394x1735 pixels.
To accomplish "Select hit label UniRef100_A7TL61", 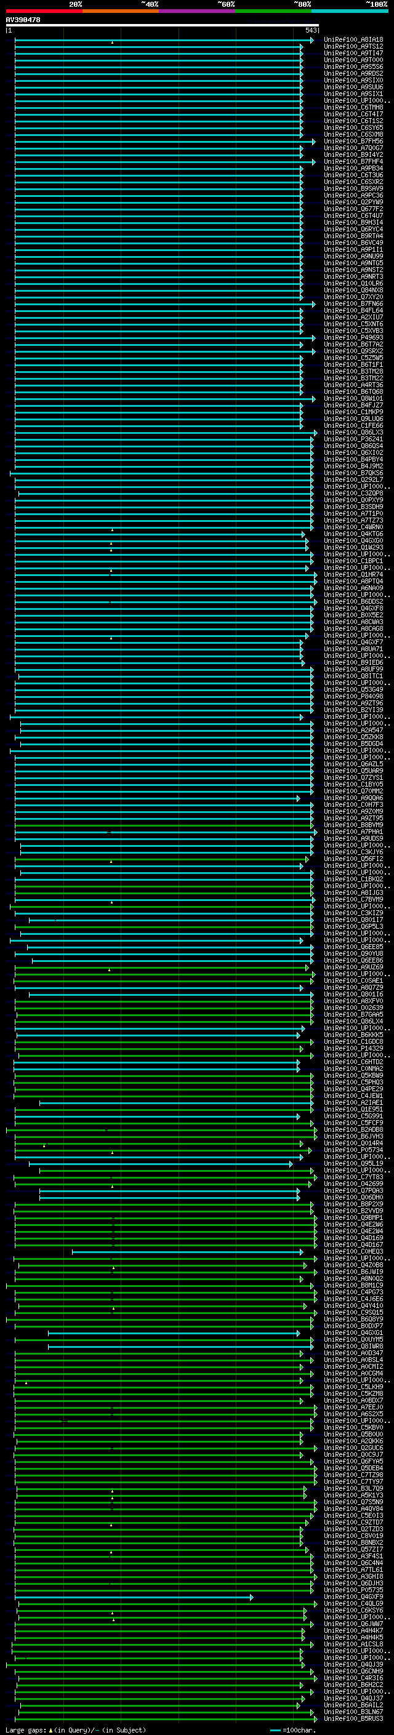I will click(x=353, y=1569).
